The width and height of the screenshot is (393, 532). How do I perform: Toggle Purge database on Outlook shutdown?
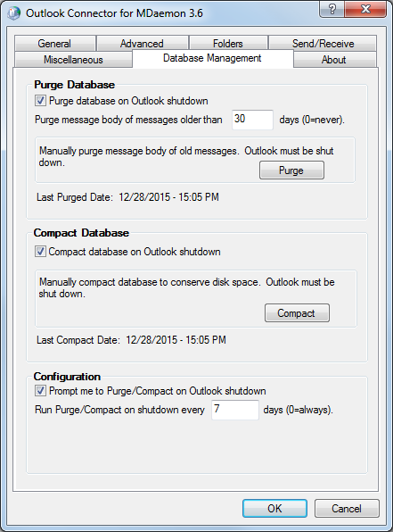(x=40, y=101)
